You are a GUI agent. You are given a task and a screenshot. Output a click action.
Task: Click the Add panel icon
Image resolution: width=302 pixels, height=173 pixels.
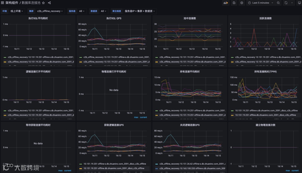point(226,3)
